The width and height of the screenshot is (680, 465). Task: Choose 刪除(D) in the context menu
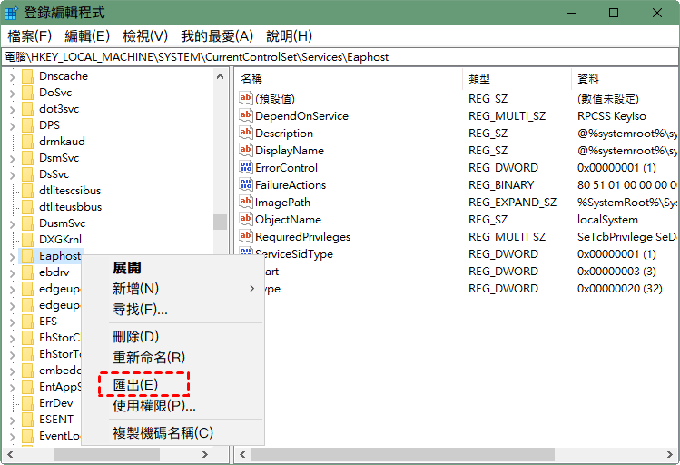[x=172, y=337]
